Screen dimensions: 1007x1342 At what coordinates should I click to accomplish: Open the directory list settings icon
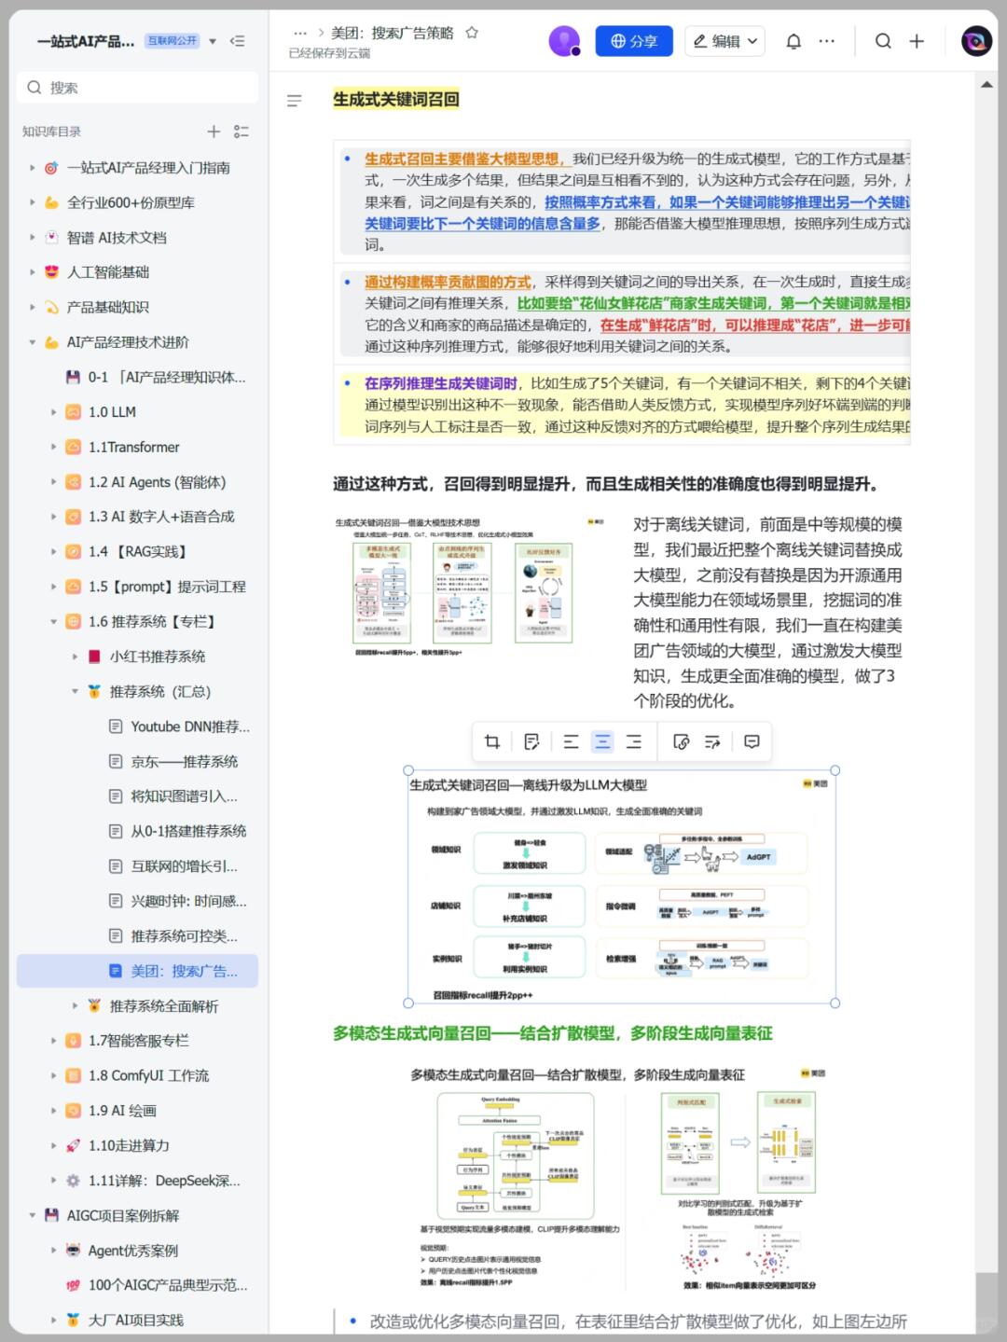(x=241, y=131)
